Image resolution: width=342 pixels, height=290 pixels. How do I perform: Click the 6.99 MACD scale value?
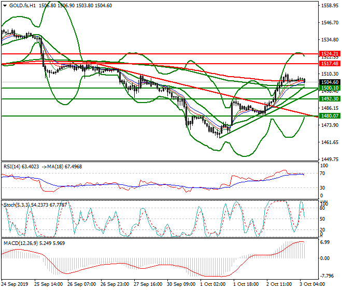tap(326, 242)
